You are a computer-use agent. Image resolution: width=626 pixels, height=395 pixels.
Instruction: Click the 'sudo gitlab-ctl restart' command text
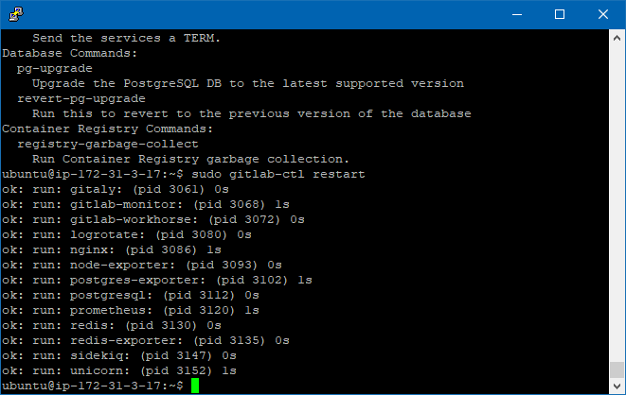pos(280,175)
